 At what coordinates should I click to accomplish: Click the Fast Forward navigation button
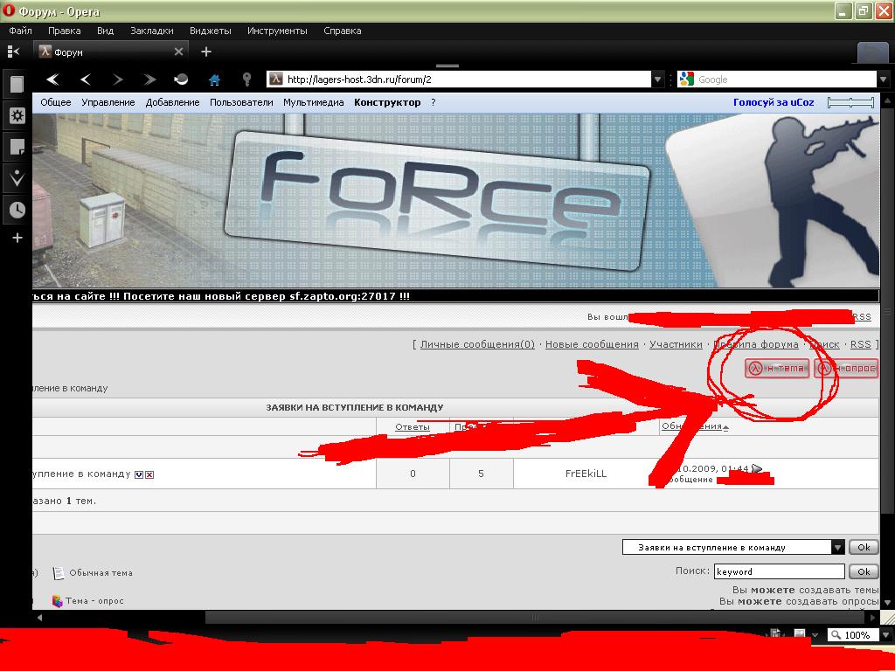(149, 80)
